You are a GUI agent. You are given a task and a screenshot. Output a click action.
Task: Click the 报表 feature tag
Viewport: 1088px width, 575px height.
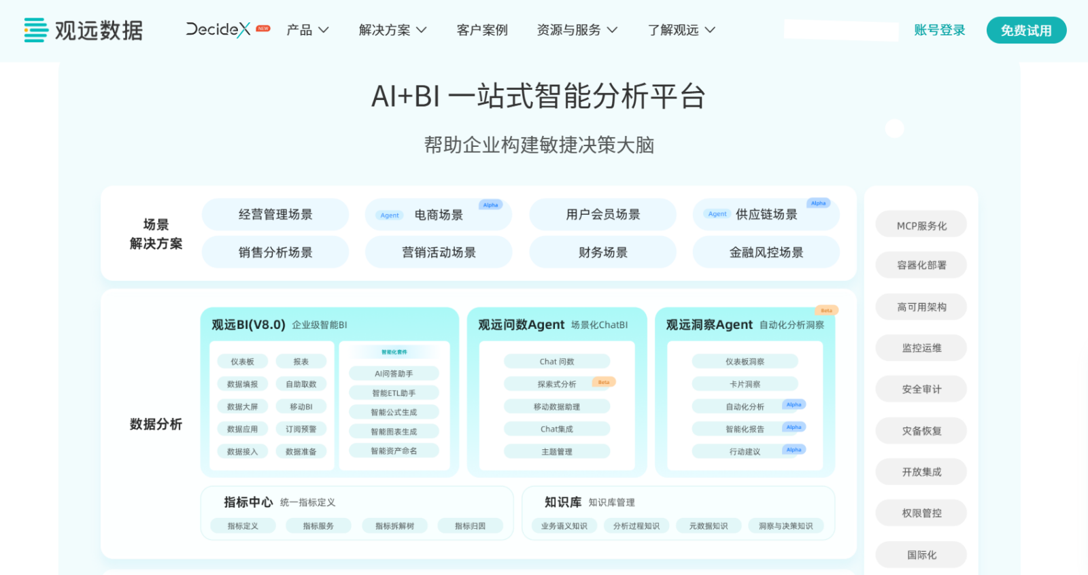click(x=301, y=362)
